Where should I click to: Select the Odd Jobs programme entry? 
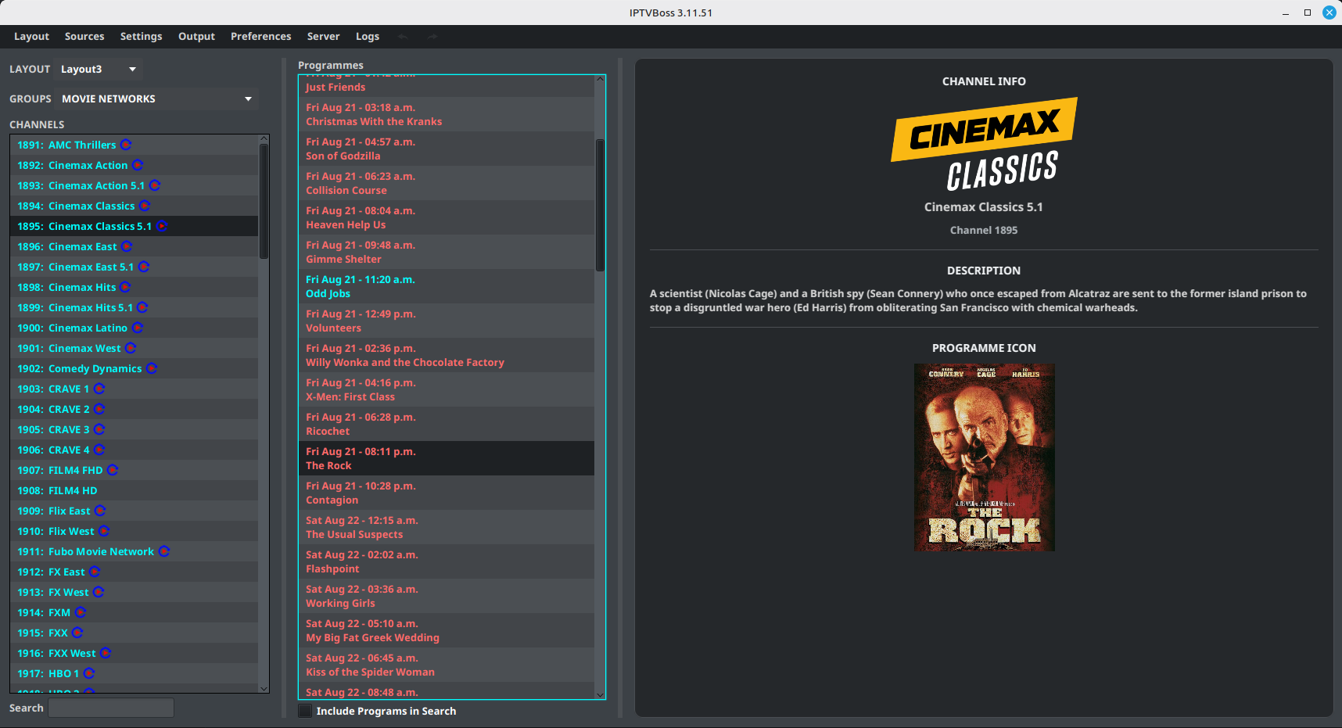[x=447, y=286]
